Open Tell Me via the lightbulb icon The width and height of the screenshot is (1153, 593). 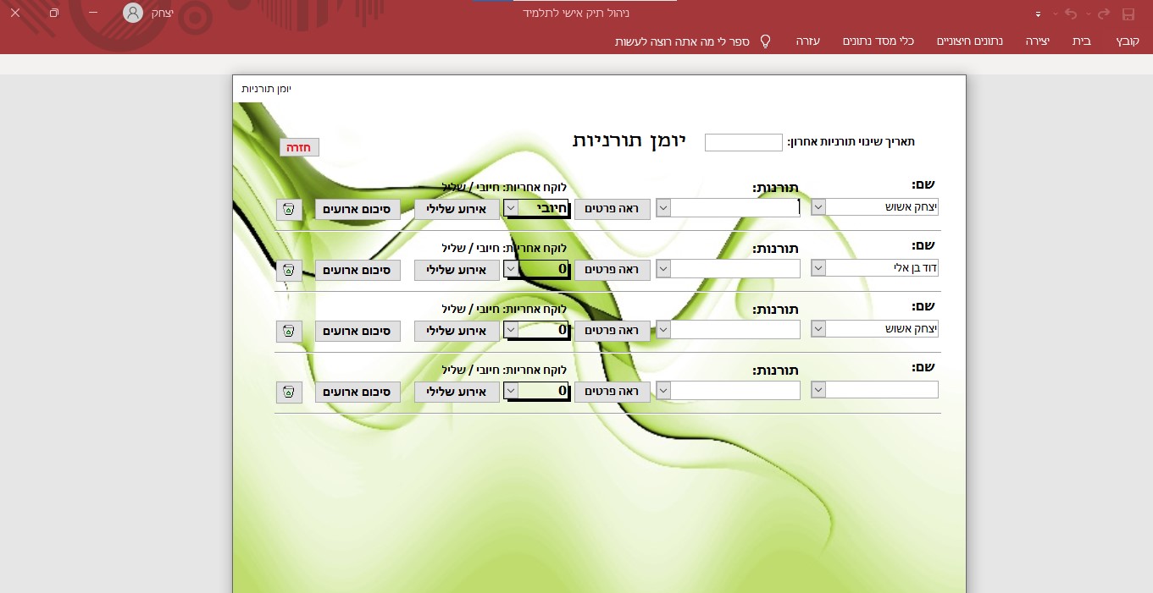[766, 41]
